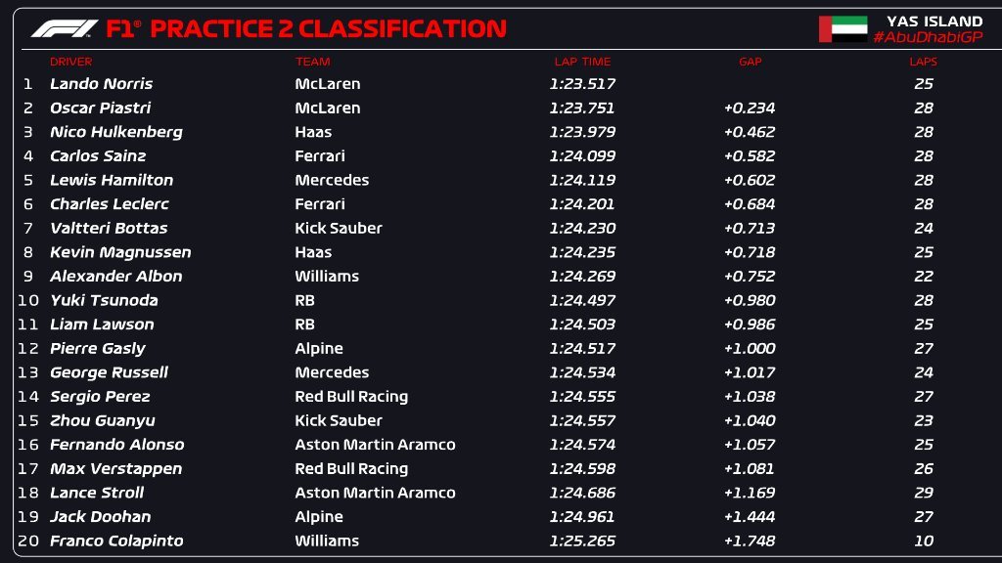Click Franco Colapinto's name

tap(116, 541)
